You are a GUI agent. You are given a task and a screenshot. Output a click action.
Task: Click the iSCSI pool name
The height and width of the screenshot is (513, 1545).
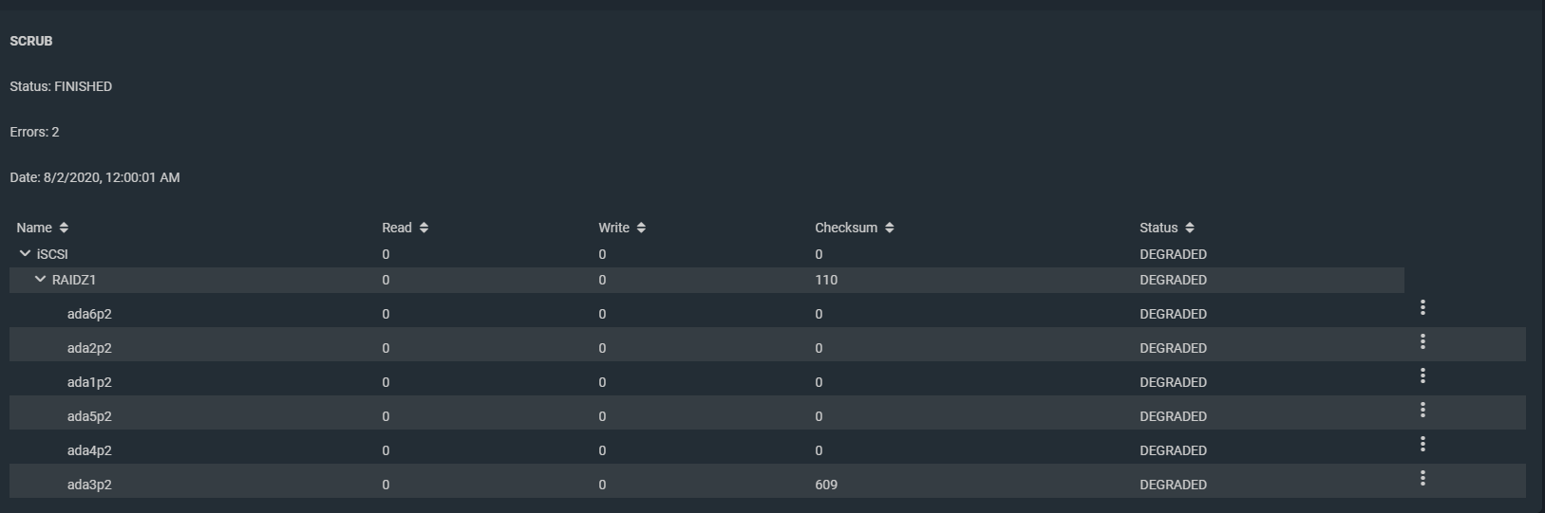click(52, 254)
